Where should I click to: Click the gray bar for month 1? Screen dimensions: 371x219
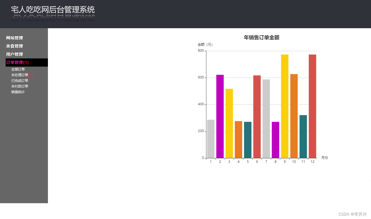click(211, 139)
